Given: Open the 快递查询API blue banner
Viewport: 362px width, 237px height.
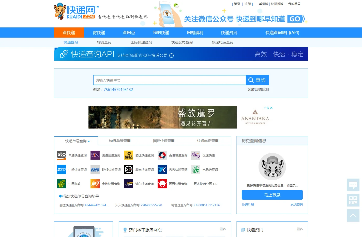Looking at the screenshot, I should (181, 54).
